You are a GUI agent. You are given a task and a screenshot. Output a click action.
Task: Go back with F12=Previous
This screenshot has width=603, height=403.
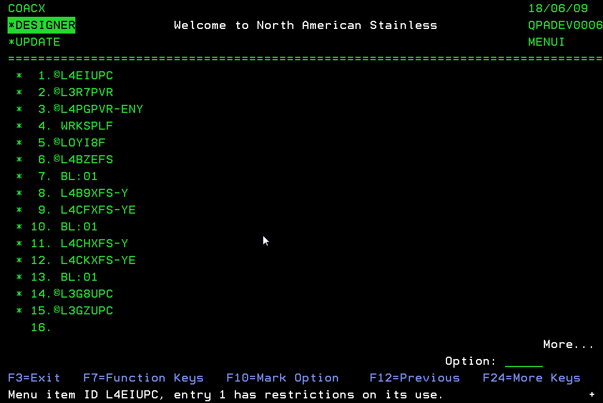coord(415,378)
